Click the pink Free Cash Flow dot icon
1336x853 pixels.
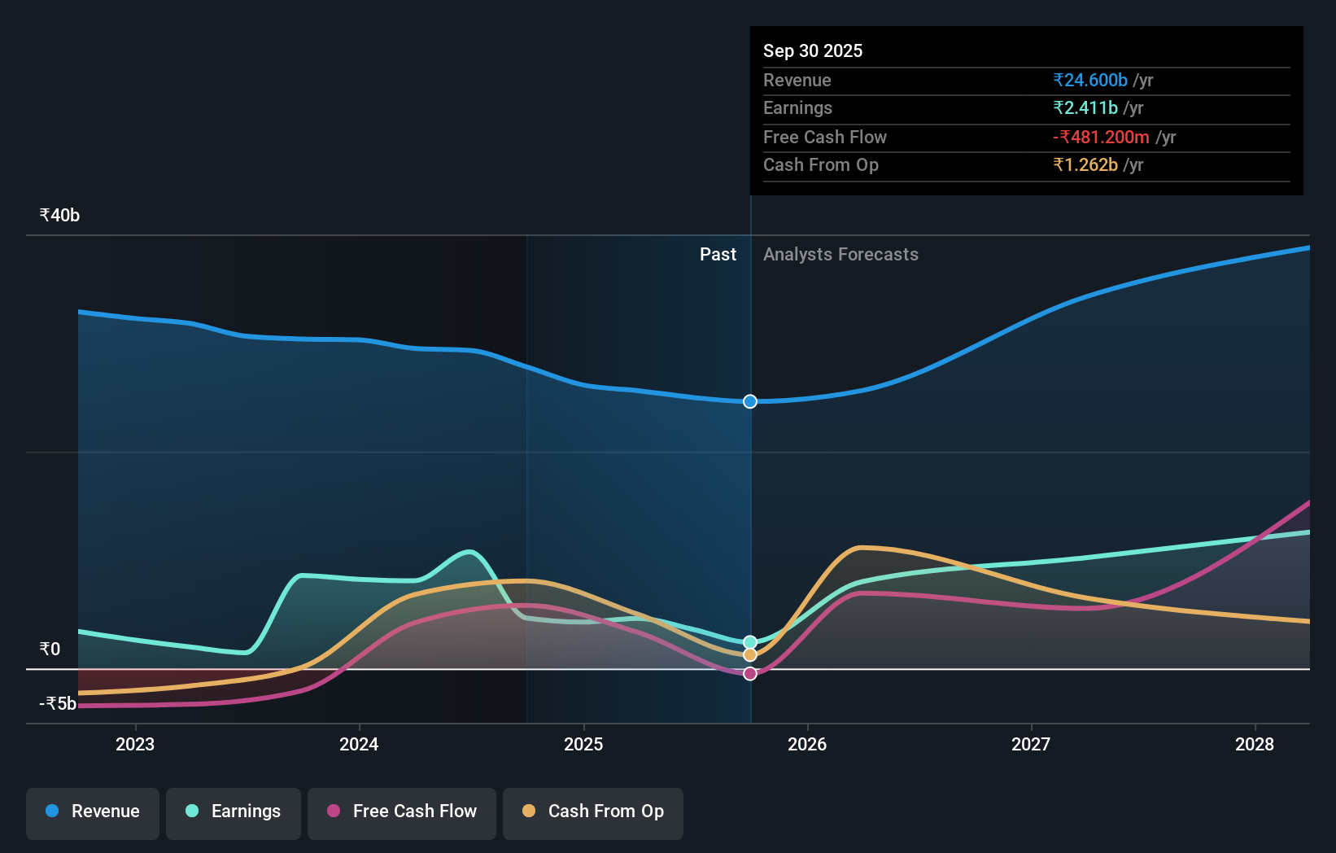click(334, 811)
